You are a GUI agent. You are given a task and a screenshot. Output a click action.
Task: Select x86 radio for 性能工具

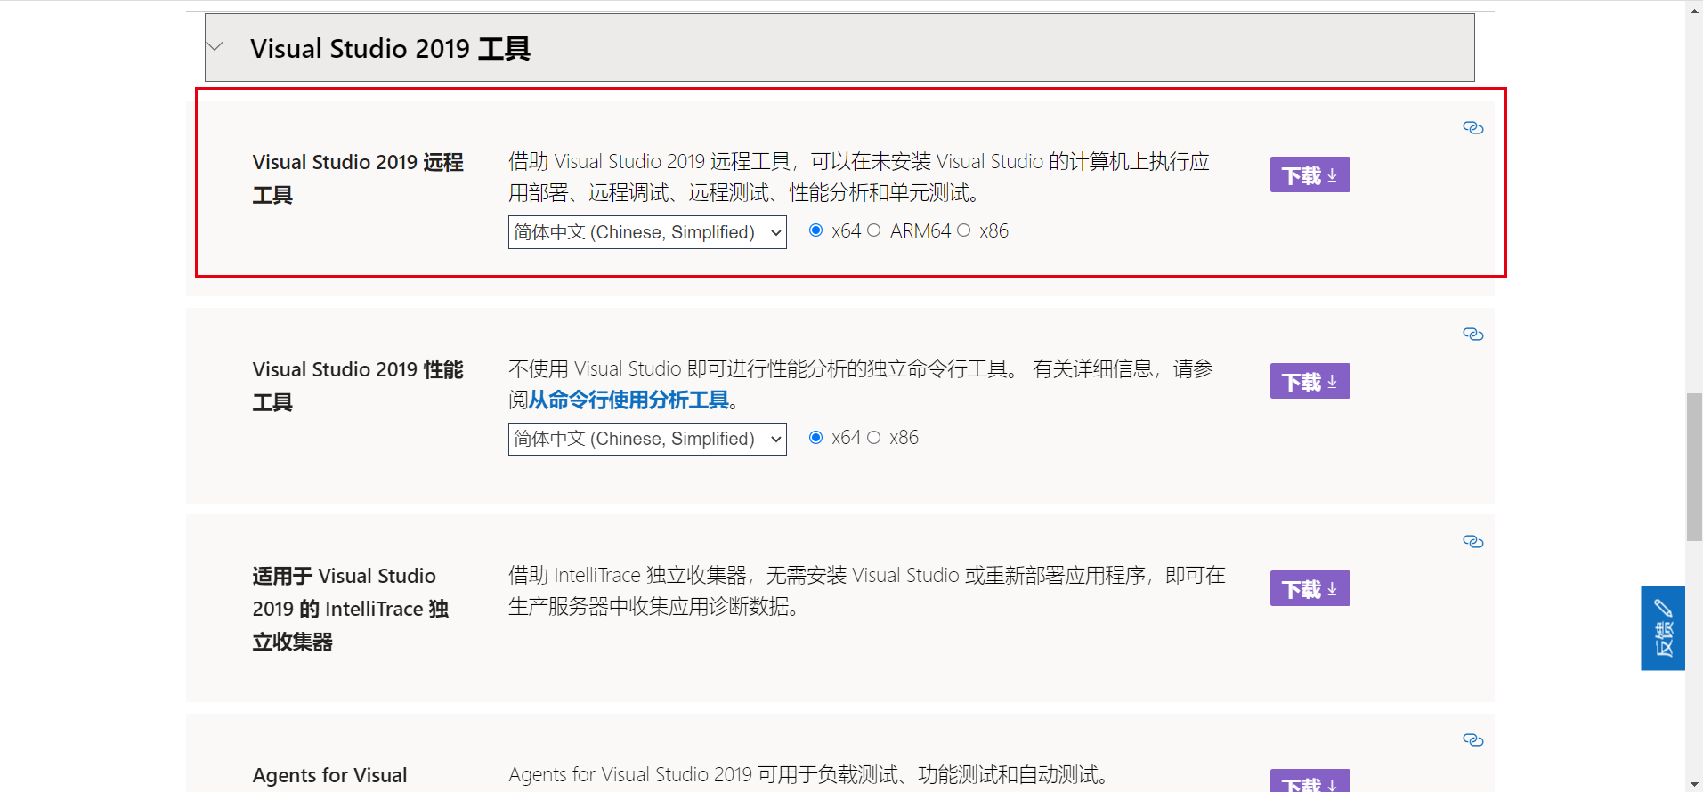(874, 437)
